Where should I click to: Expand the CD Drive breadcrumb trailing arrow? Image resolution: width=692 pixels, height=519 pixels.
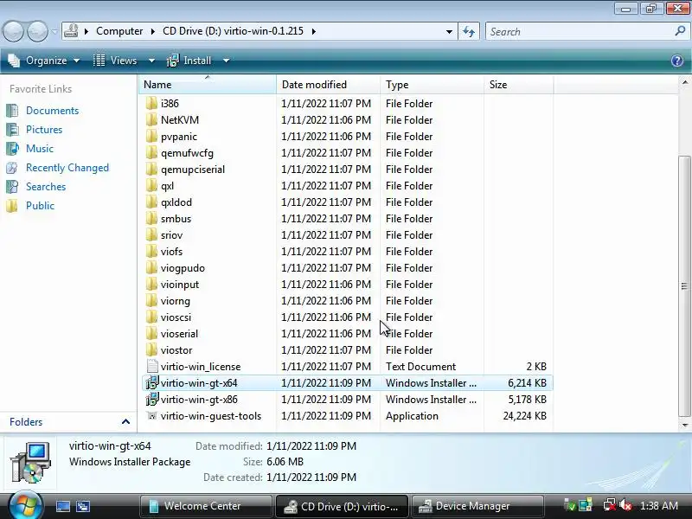tap(314, 31)
